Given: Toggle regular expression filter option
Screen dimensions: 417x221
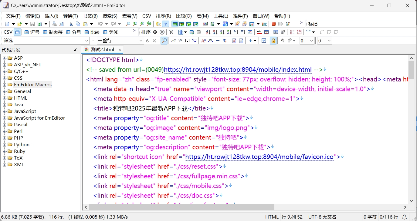Looking at the screenshot, I should pyautogui.click(x=173, y=41).
